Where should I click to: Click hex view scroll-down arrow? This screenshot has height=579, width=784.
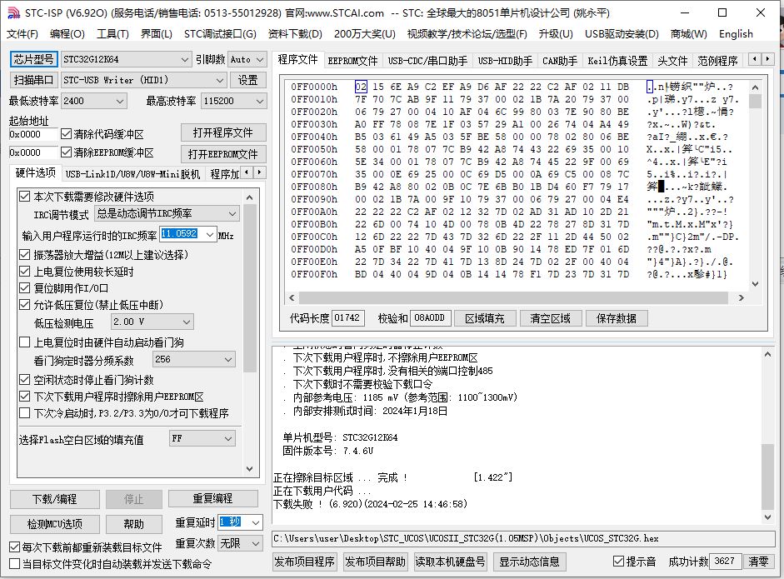coord(755,284)
